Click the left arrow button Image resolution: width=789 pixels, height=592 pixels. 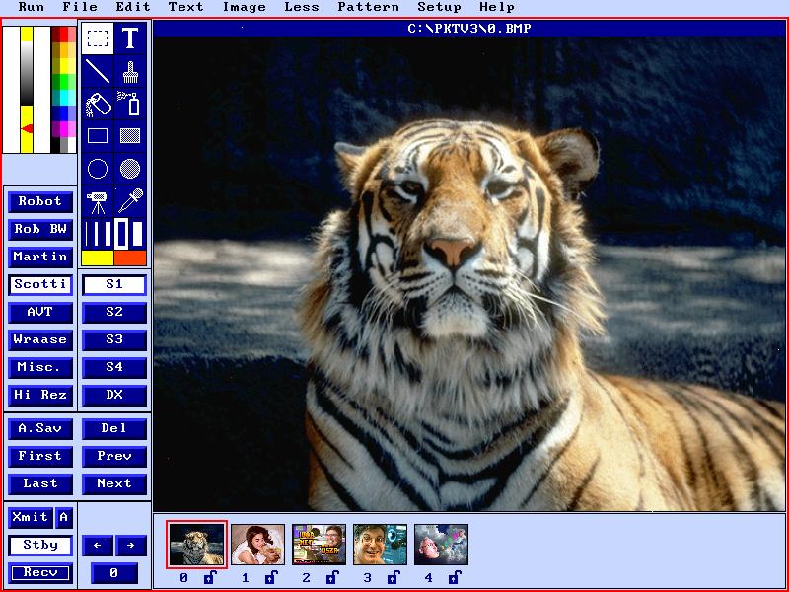coord(97,546)
